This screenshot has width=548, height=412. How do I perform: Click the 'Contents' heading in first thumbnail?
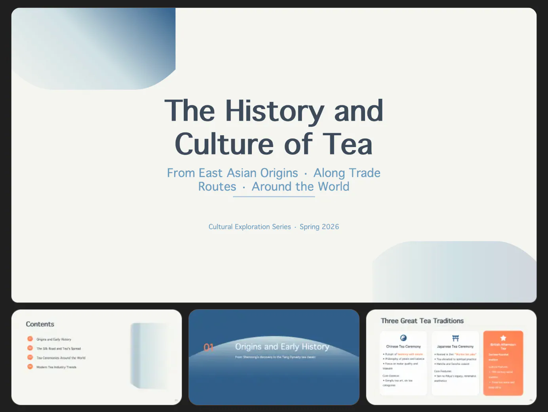pyautogui.click(x=40, y=324)
